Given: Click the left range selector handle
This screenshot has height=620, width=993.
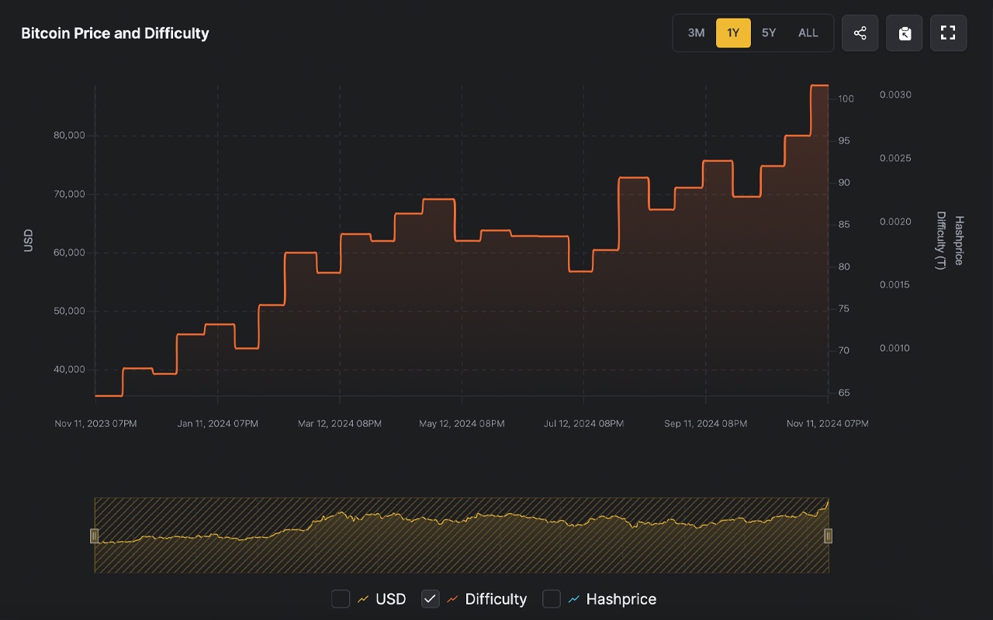Looking at the screenshot, I should click(x=95, y=536).
